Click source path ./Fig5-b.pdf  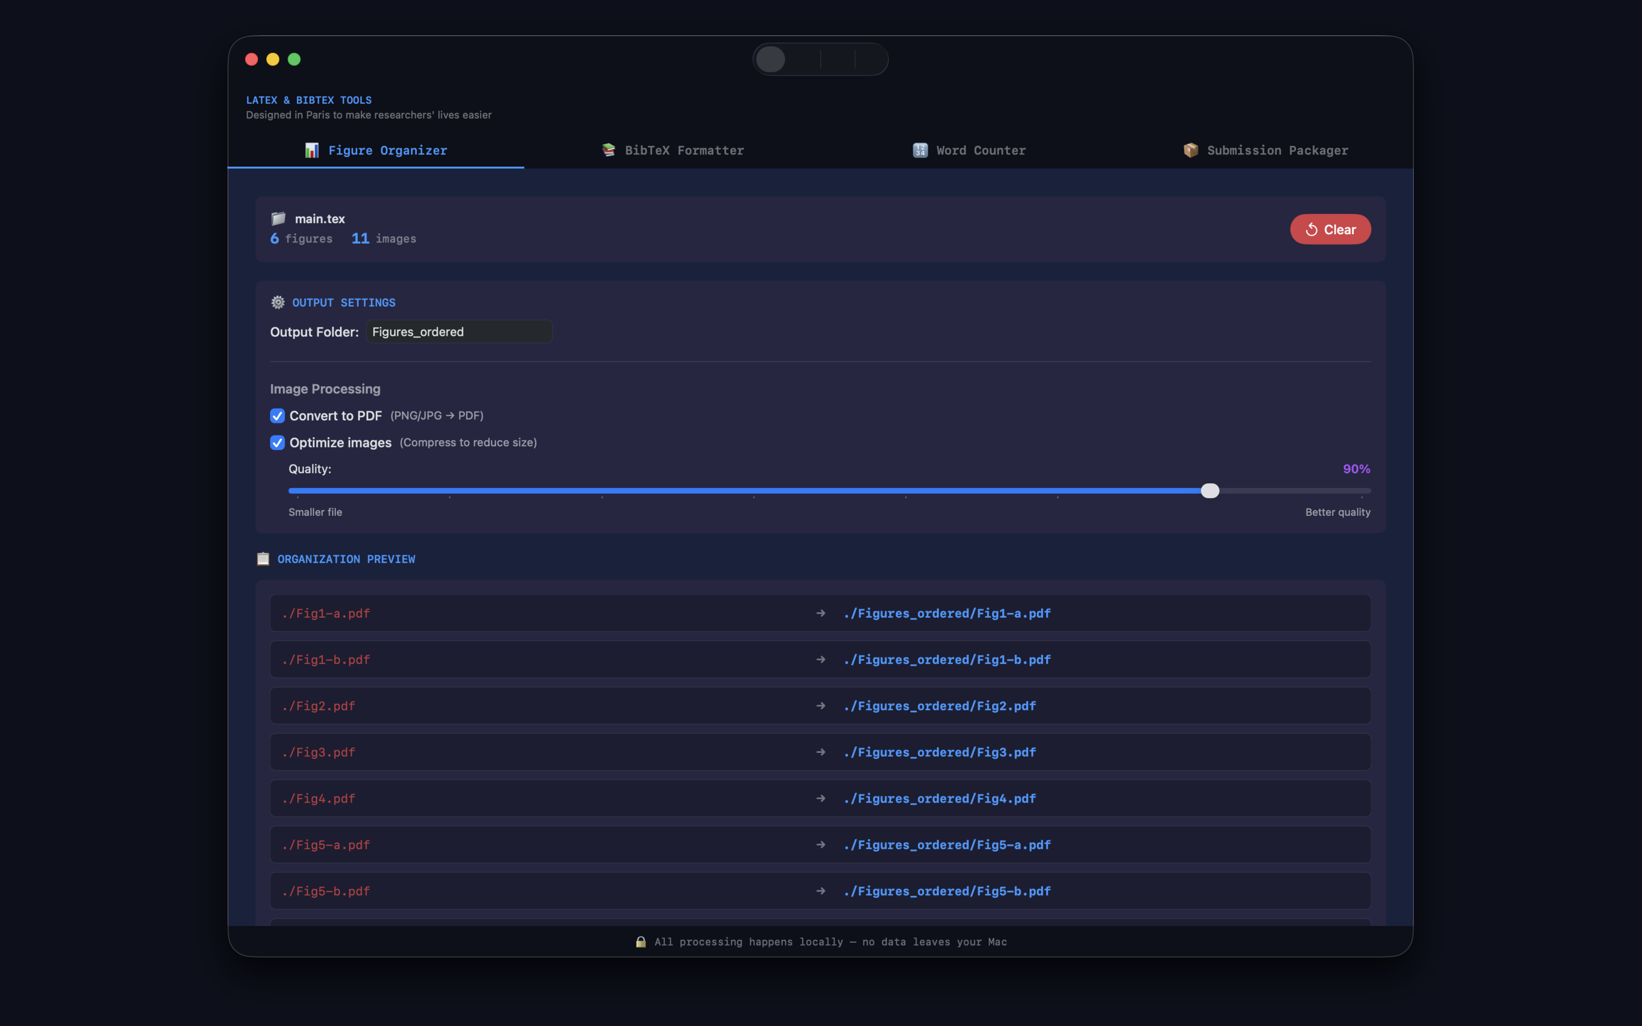(326, 891)
